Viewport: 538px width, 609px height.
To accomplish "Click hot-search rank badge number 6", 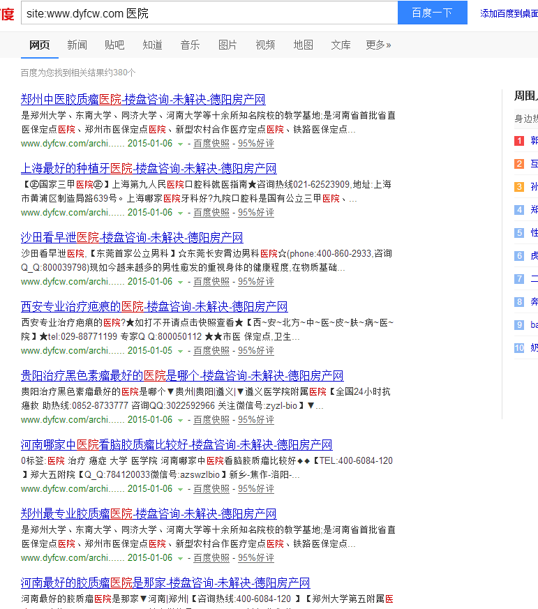I will [519, 255].
